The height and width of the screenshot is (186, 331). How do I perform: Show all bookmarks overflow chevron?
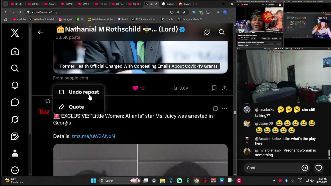click(229, 19)
